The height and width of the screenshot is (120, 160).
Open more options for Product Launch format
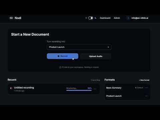click(147, 96)
